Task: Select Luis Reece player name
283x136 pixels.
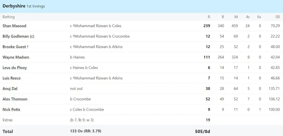Action: (x=12, y=78)
